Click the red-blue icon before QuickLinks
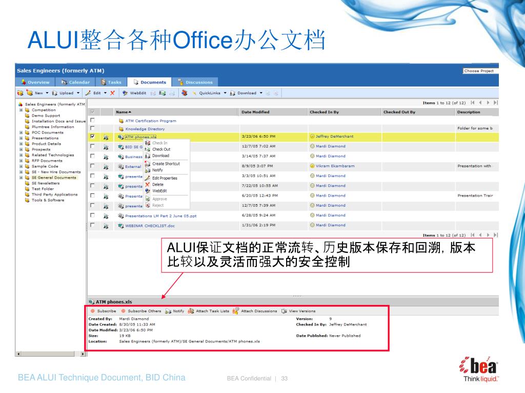The width and height of the screenshot is (525, 393). pos(185,93)
